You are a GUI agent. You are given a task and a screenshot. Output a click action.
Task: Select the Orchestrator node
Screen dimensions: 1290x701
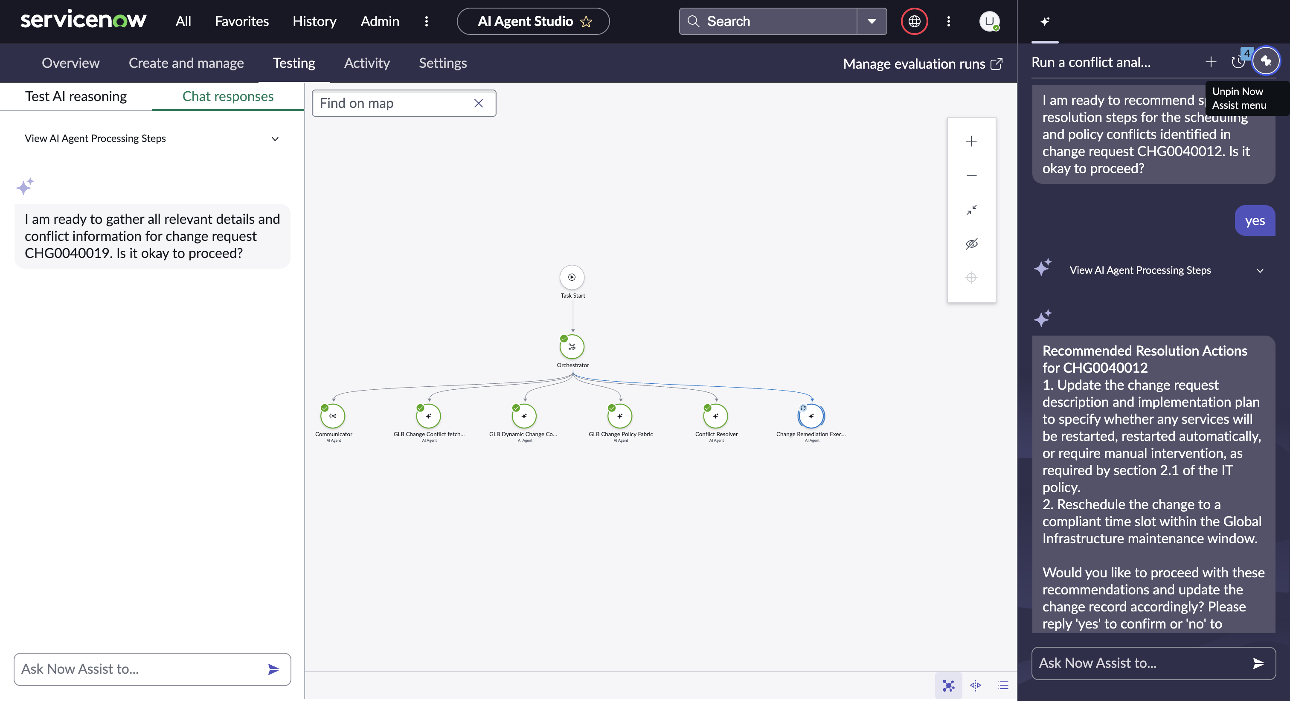[572, 347]
